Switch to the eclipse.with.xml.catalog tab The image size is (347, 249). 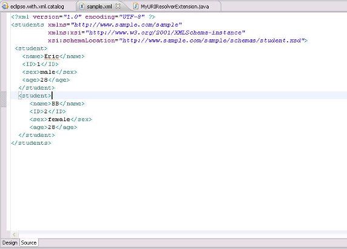(36, 7)
